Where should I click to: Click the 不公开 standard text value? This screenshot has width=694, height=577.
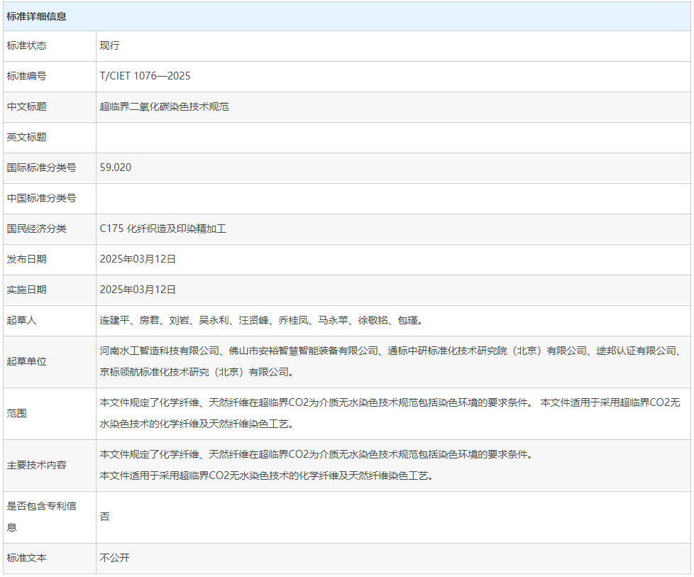point(115,558)
